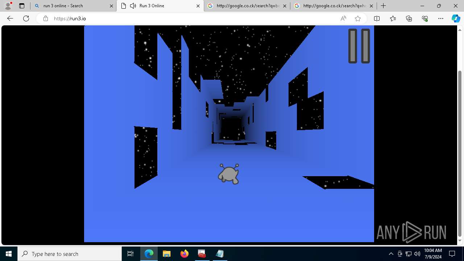Open Edge Settings and more menu
Screen dimensions: 464x261
pyautogui.click(x=441, y=18)
